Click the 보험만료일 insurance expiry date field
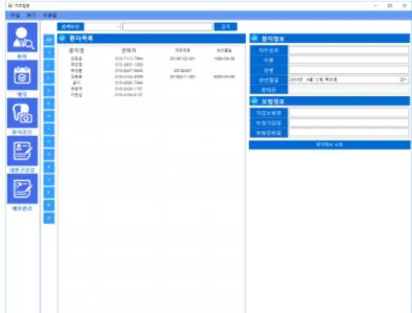 348,133
